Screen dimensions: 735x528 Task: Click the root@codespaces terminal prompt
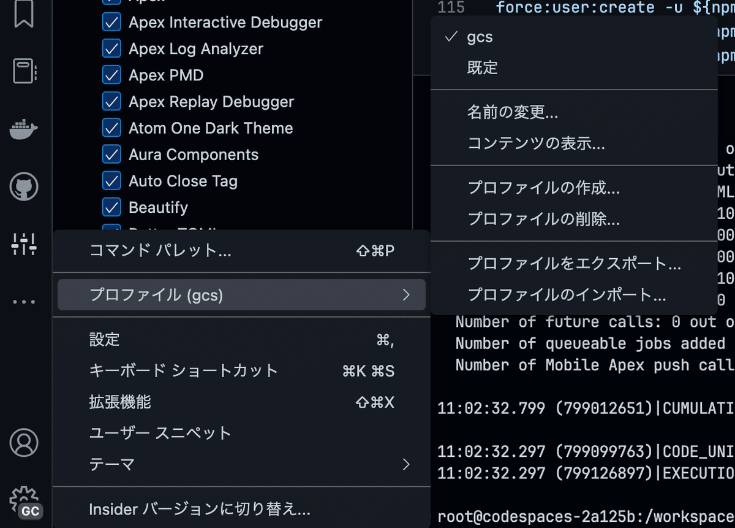tap(586, 517)
